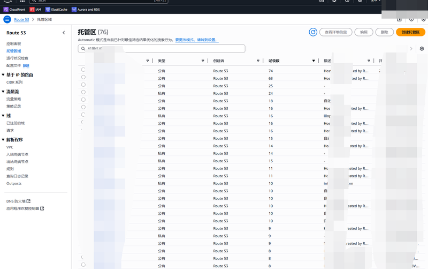Screen dimensions: 428x269
Task: Open 请求 under the 域 section
Action: pos(10,130)
